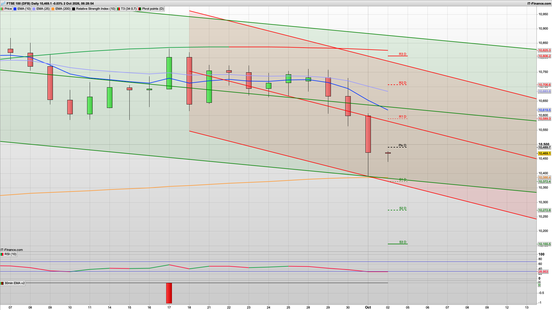Select the R3 D pivot label

pyautogui.click(x=402, y=54)
